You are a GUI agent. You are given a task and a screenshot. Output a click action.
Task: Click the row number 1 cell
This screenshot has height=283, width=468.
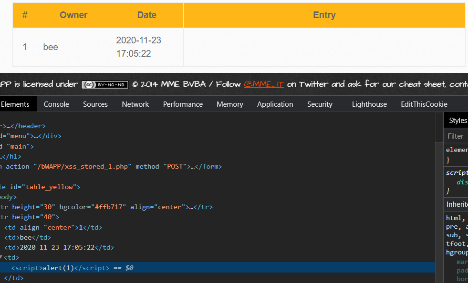click(x=25, y=47)
